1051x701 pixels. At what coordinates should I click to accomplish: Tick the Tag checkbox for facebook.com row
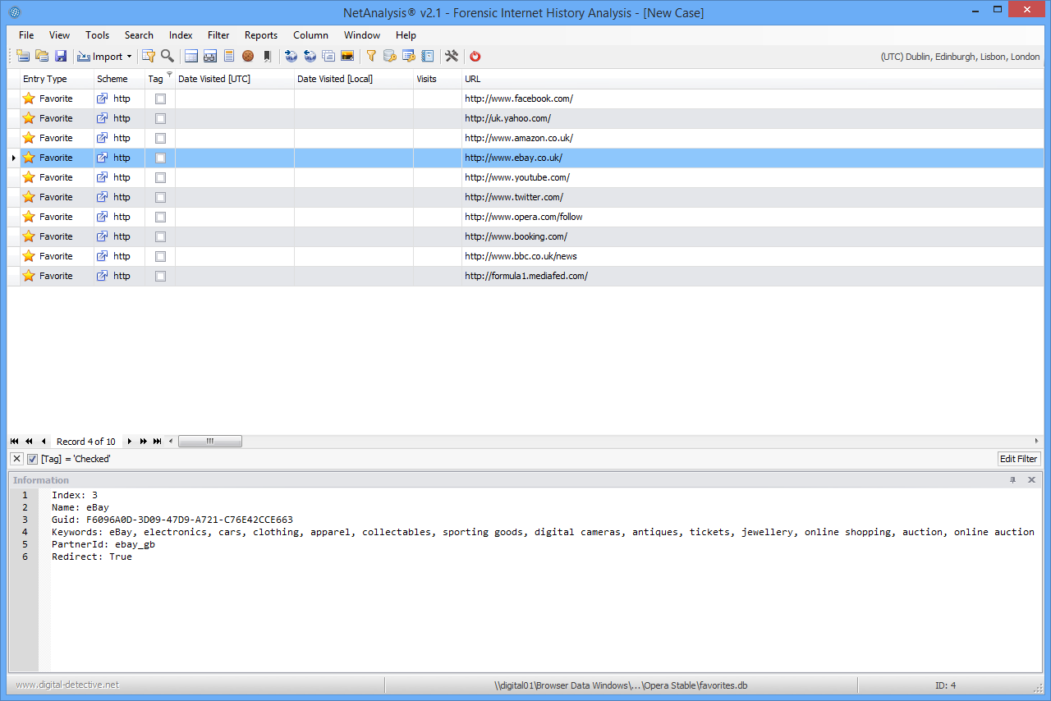[x=160, y=99]
